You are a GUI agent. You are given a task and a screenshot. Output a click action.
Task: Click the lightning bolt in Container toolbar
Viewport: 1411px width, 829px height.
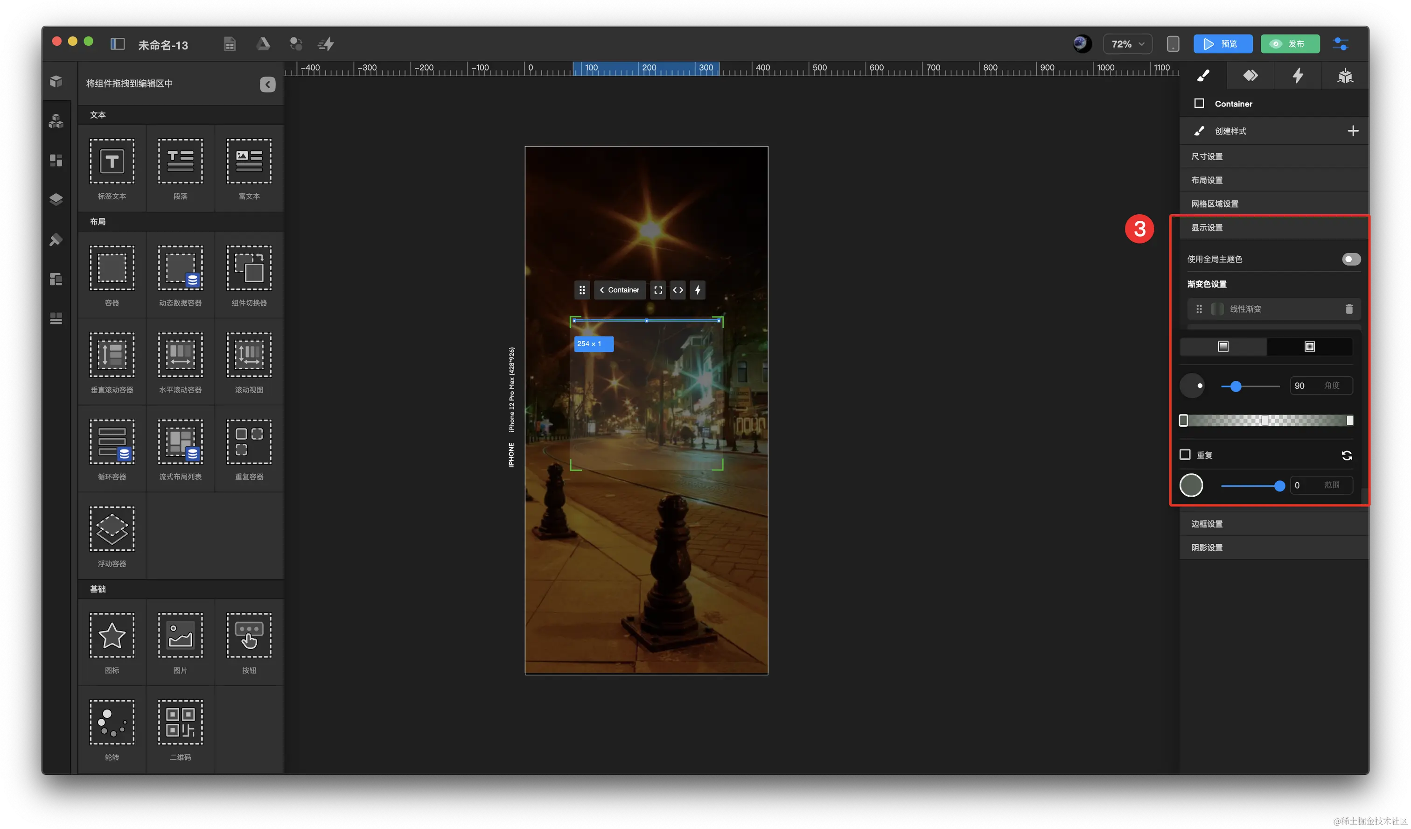point(698,290)
